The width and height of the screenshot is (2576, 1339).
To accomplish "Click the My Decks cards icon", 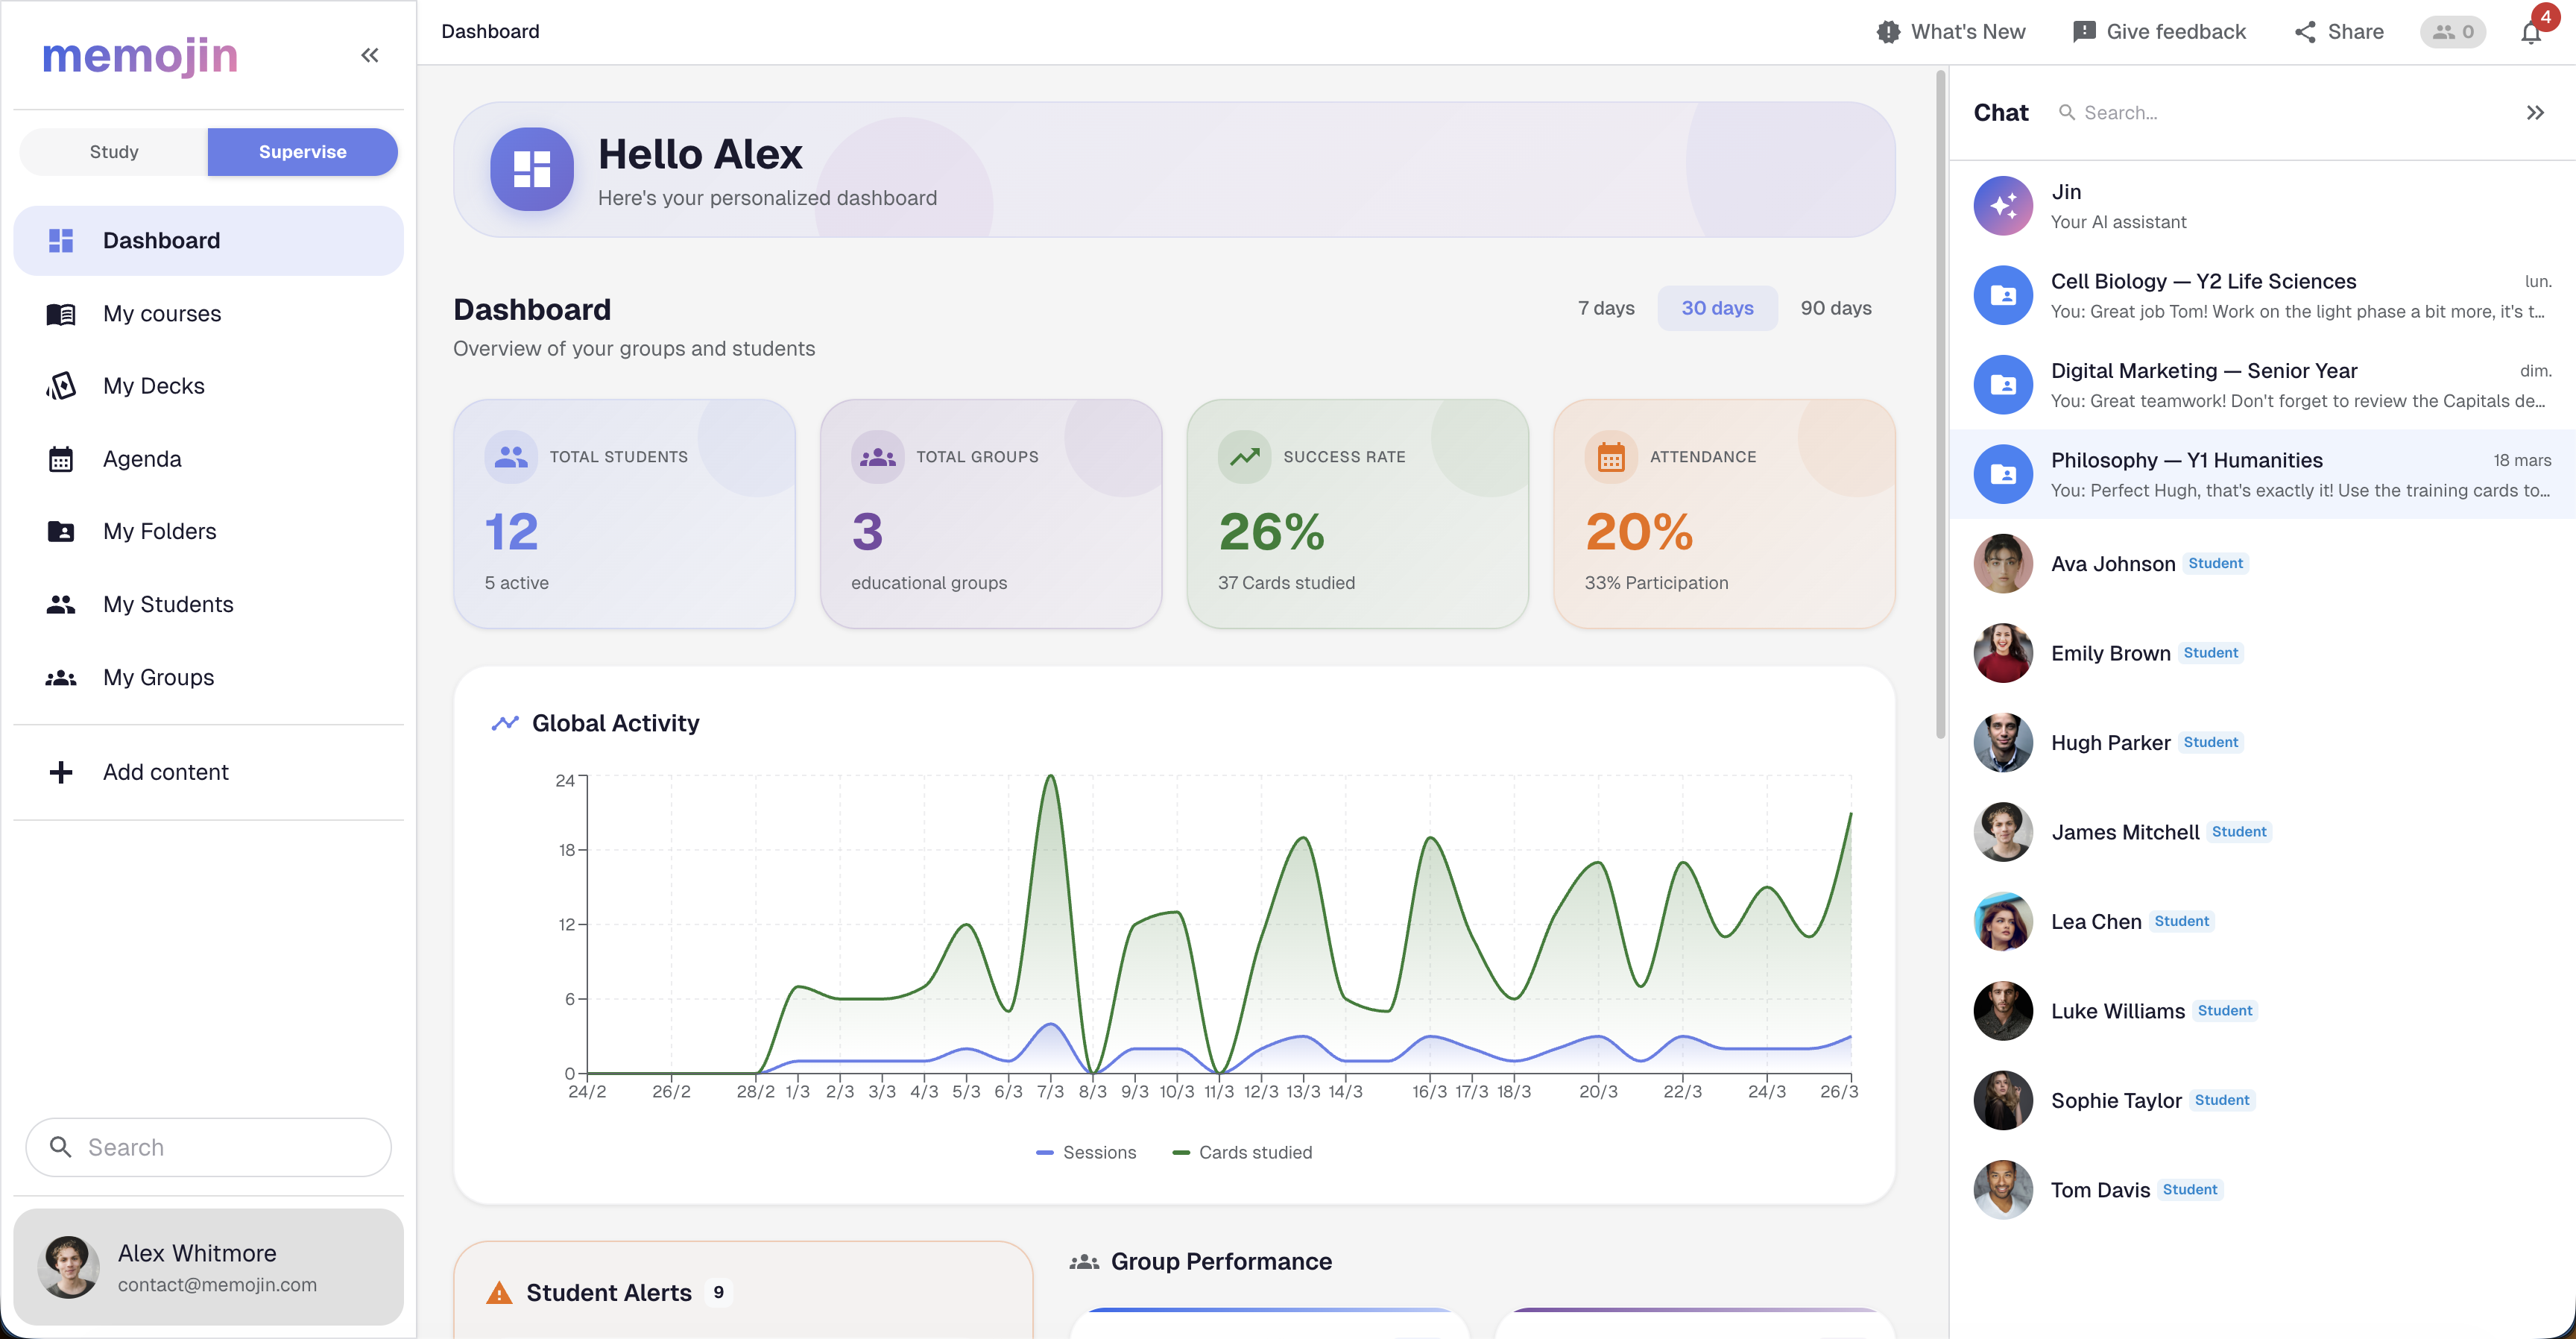I will tap(61, 386).
